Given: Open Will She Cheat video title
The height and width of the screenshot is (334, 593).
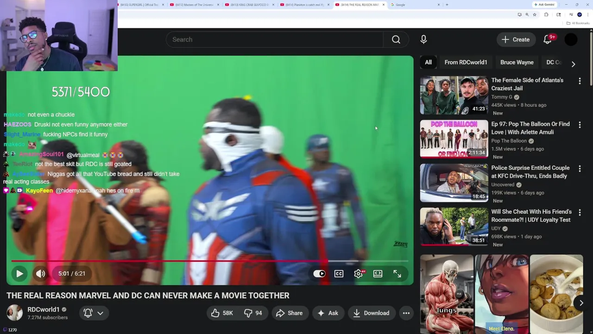Looking at the screenshot, I should 531,216.
